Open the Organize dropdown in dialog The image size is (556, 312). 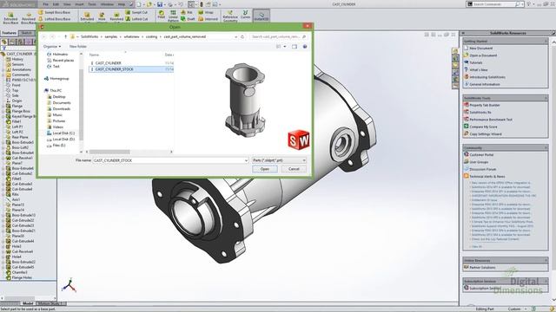coord(52,46)
